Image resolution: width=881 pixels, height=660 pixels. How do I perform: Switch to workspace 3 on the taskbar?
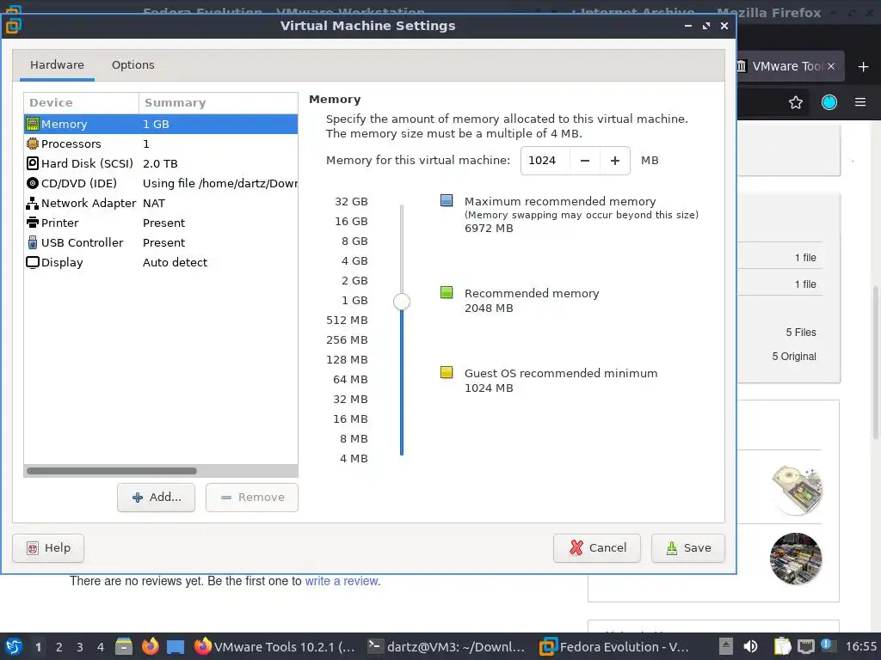pyautogui.click(x=80, y=647)
